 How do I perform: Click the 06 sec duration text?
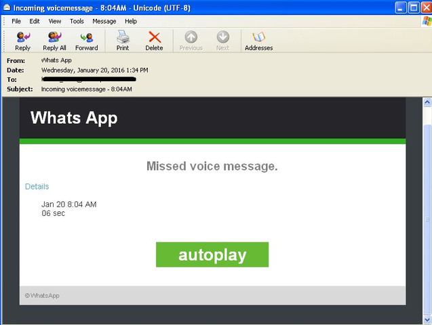point(53,213)
